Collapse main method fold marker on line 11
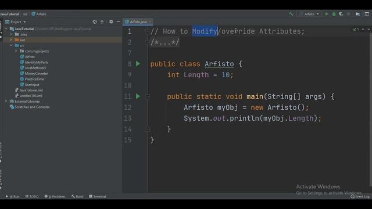This screenshot has width=372, height=209. (147, 97)
